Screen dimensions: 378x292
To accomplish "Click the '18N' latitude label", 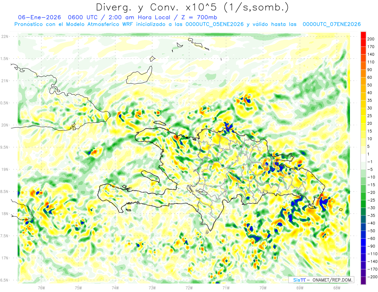I will (x=4, y=214).
